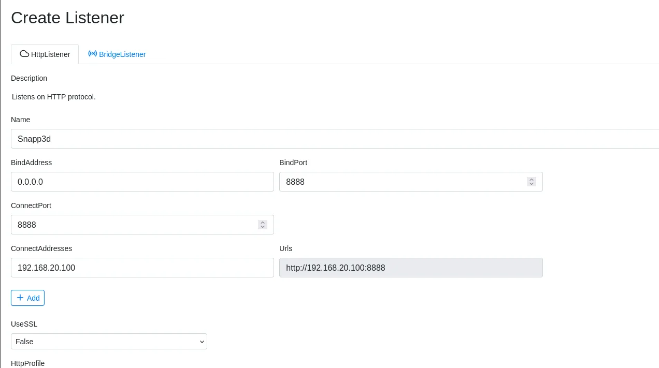Focus the ConnectAddresses input field
The width and height of the screenshot is (659, 368).
(142, 268)
